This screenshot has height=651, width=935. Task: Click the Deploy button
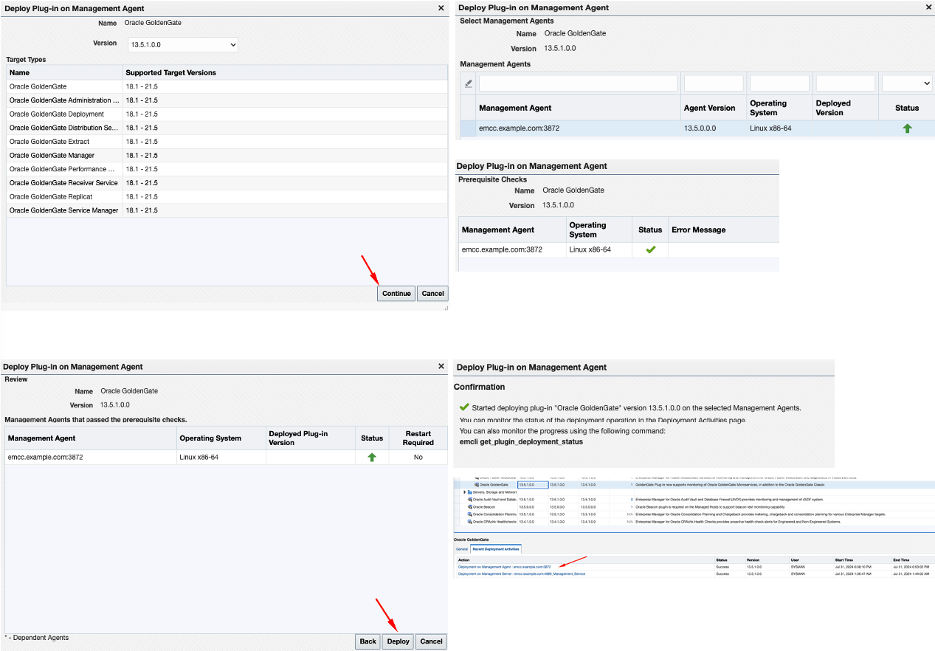397,641
